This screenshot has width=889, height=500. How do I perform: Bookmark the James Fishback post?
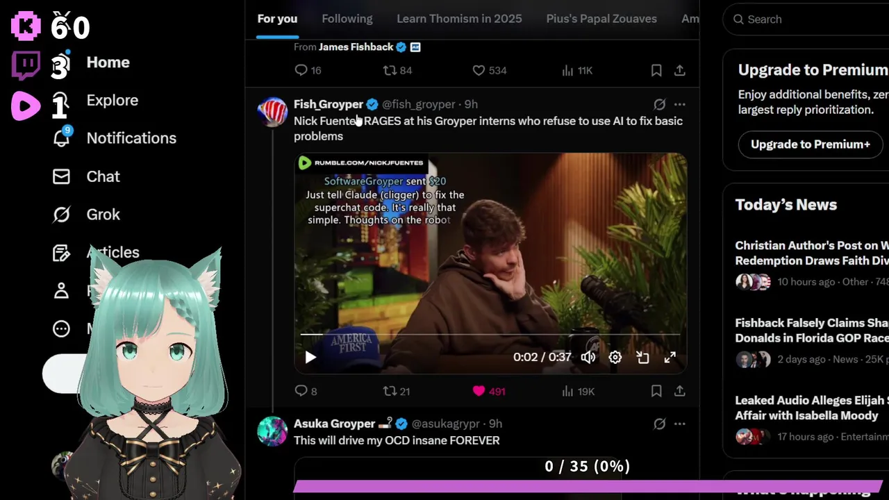656,70
